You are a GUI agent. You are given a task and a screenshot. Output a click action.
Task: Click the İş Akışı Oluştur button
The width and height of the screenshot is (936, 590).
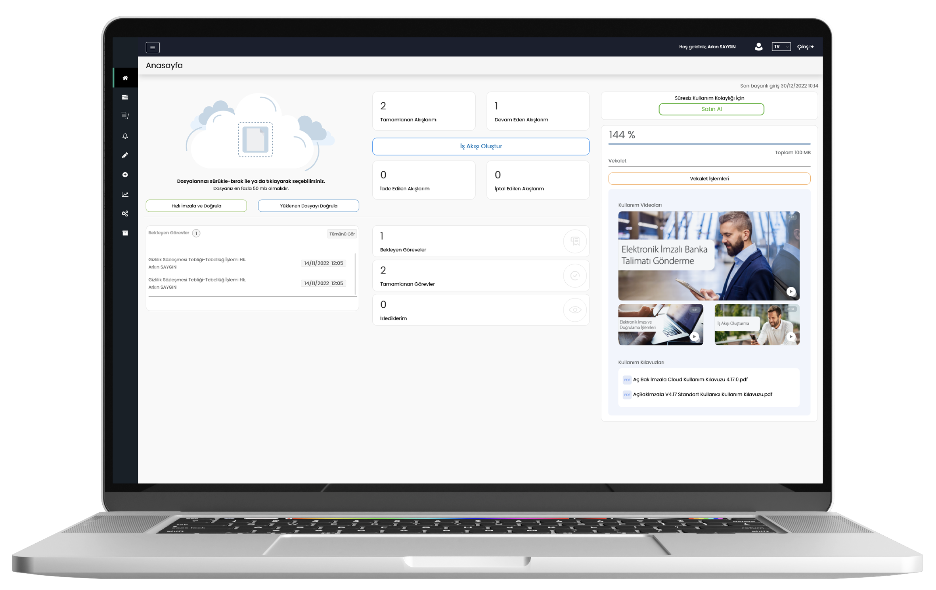tap(480, 146)
